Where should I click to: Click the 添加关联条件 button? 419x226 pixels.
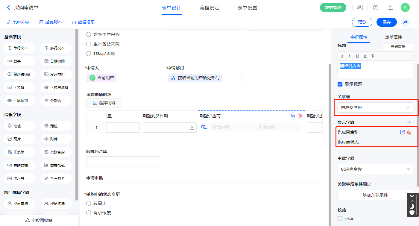375,195
